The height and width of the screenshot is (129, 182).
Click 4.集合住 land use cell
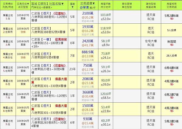tap(8, 57)
